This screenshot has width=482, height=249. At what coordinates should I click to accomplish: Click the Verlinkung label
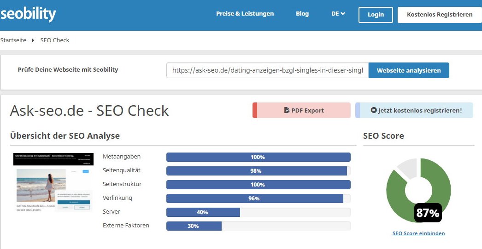pos(117,198)
